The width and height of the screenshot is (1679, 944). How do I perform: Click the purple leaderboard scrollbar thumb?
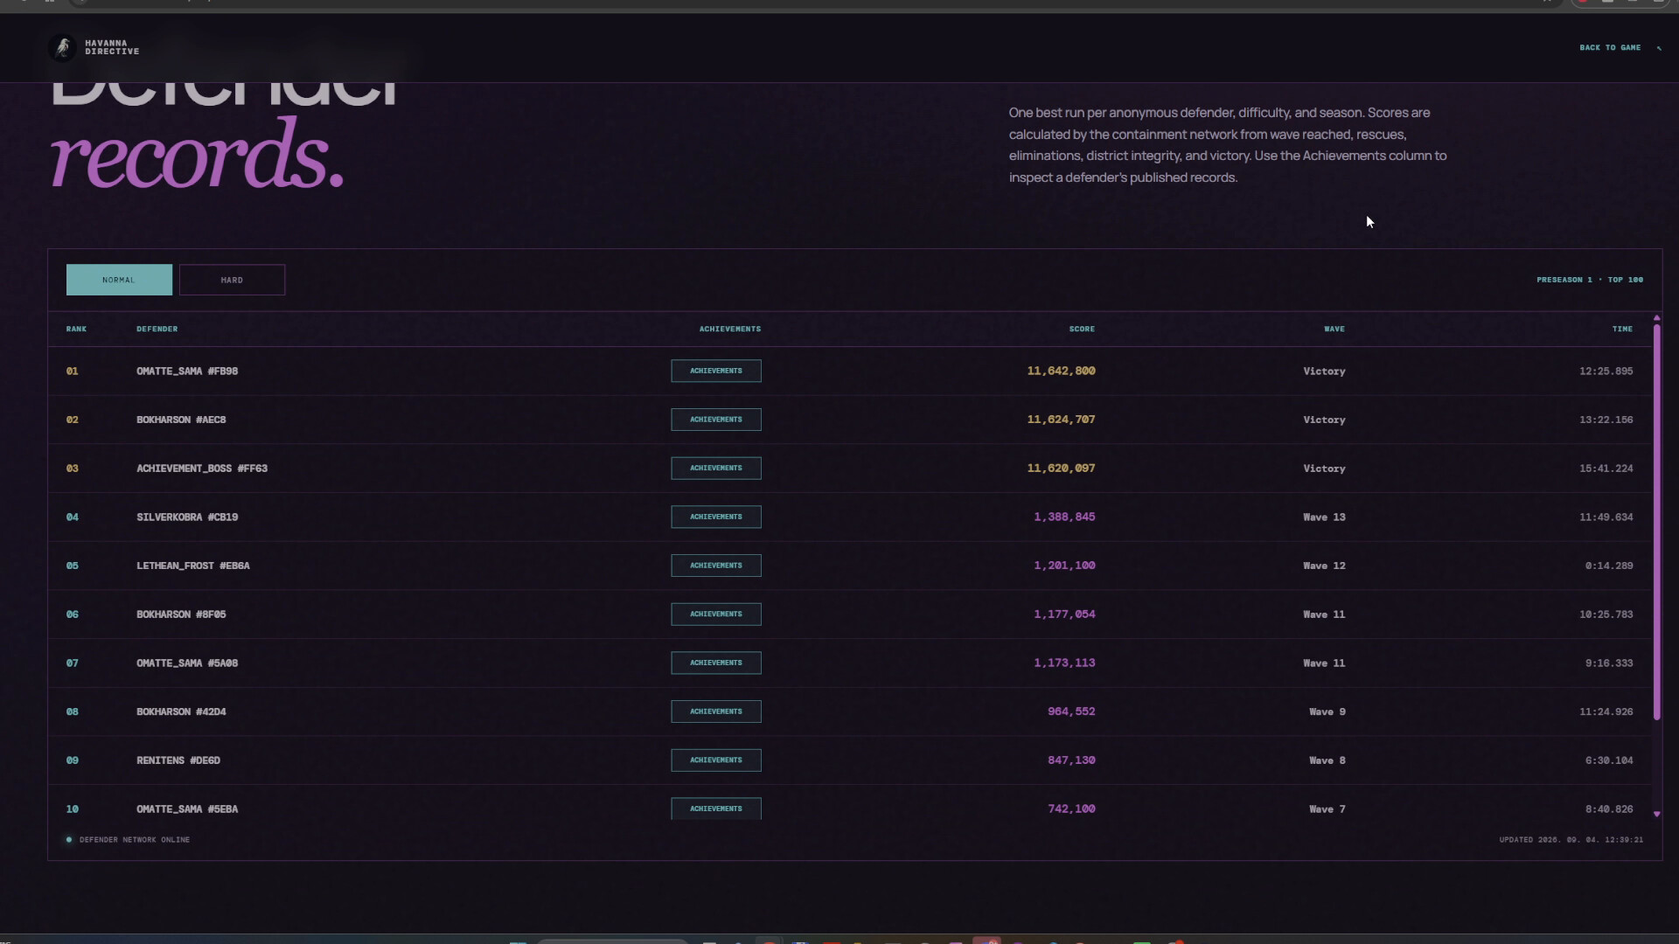1656,522
